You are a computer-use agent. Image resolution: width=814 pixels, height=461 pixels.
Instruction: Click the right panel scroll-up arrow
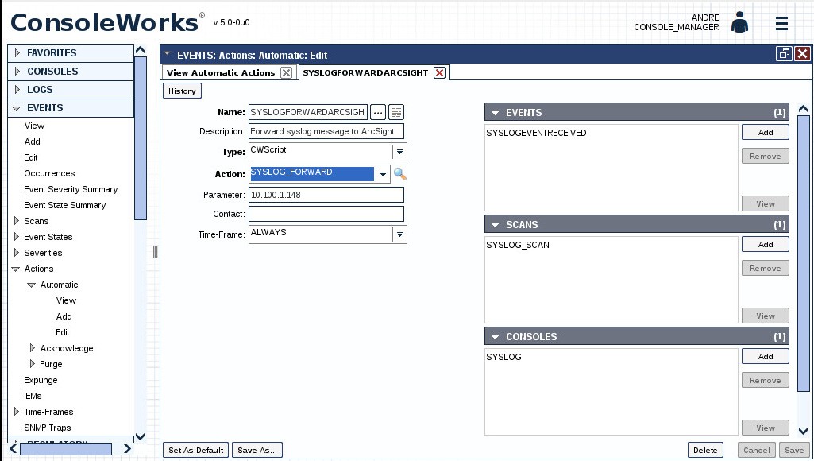pyautogui.click(x=803, y=109)
